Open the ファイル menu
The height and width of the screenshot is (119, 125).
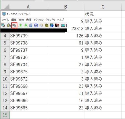coord(5,20)
